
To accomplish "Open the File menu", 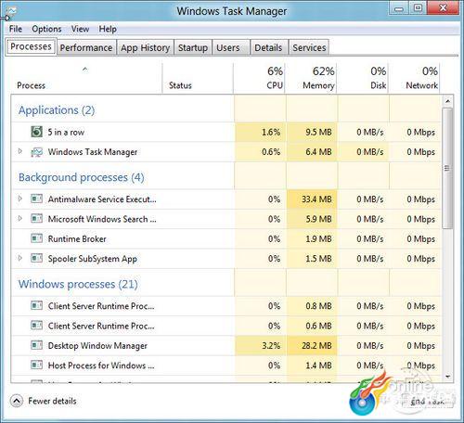I will coord(16,29).
